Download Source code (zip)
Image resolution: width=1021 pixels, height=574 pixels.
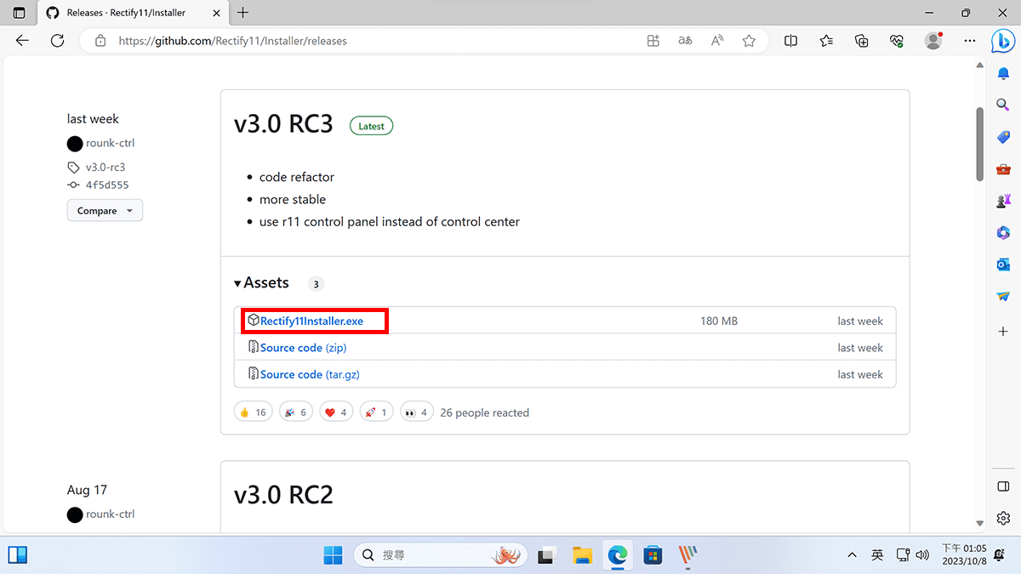[303, 348]
